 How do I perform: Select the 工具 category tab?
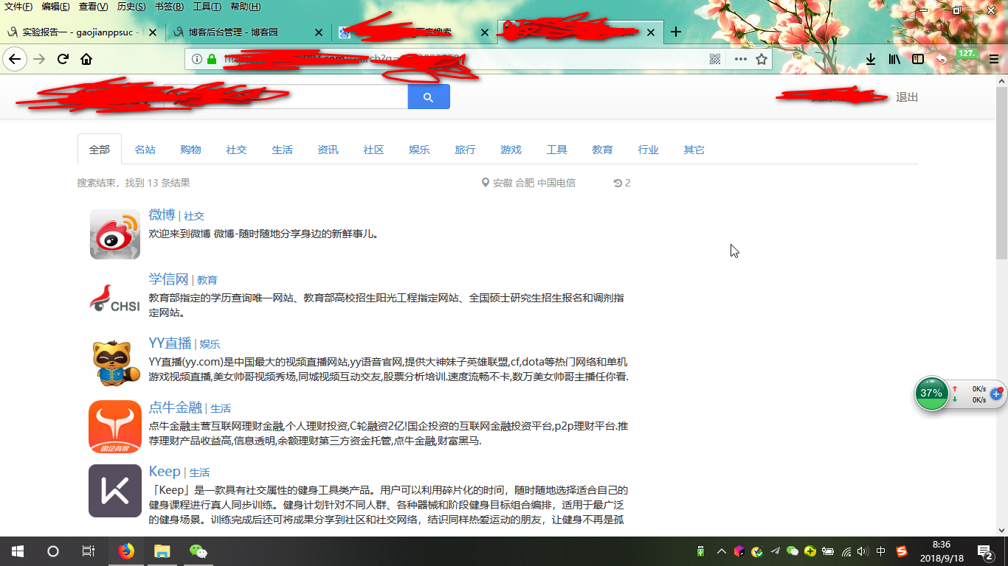coord(556,150)
